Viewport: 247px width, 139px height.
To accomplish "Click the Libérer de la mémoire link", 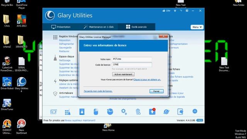I will 69,84.
